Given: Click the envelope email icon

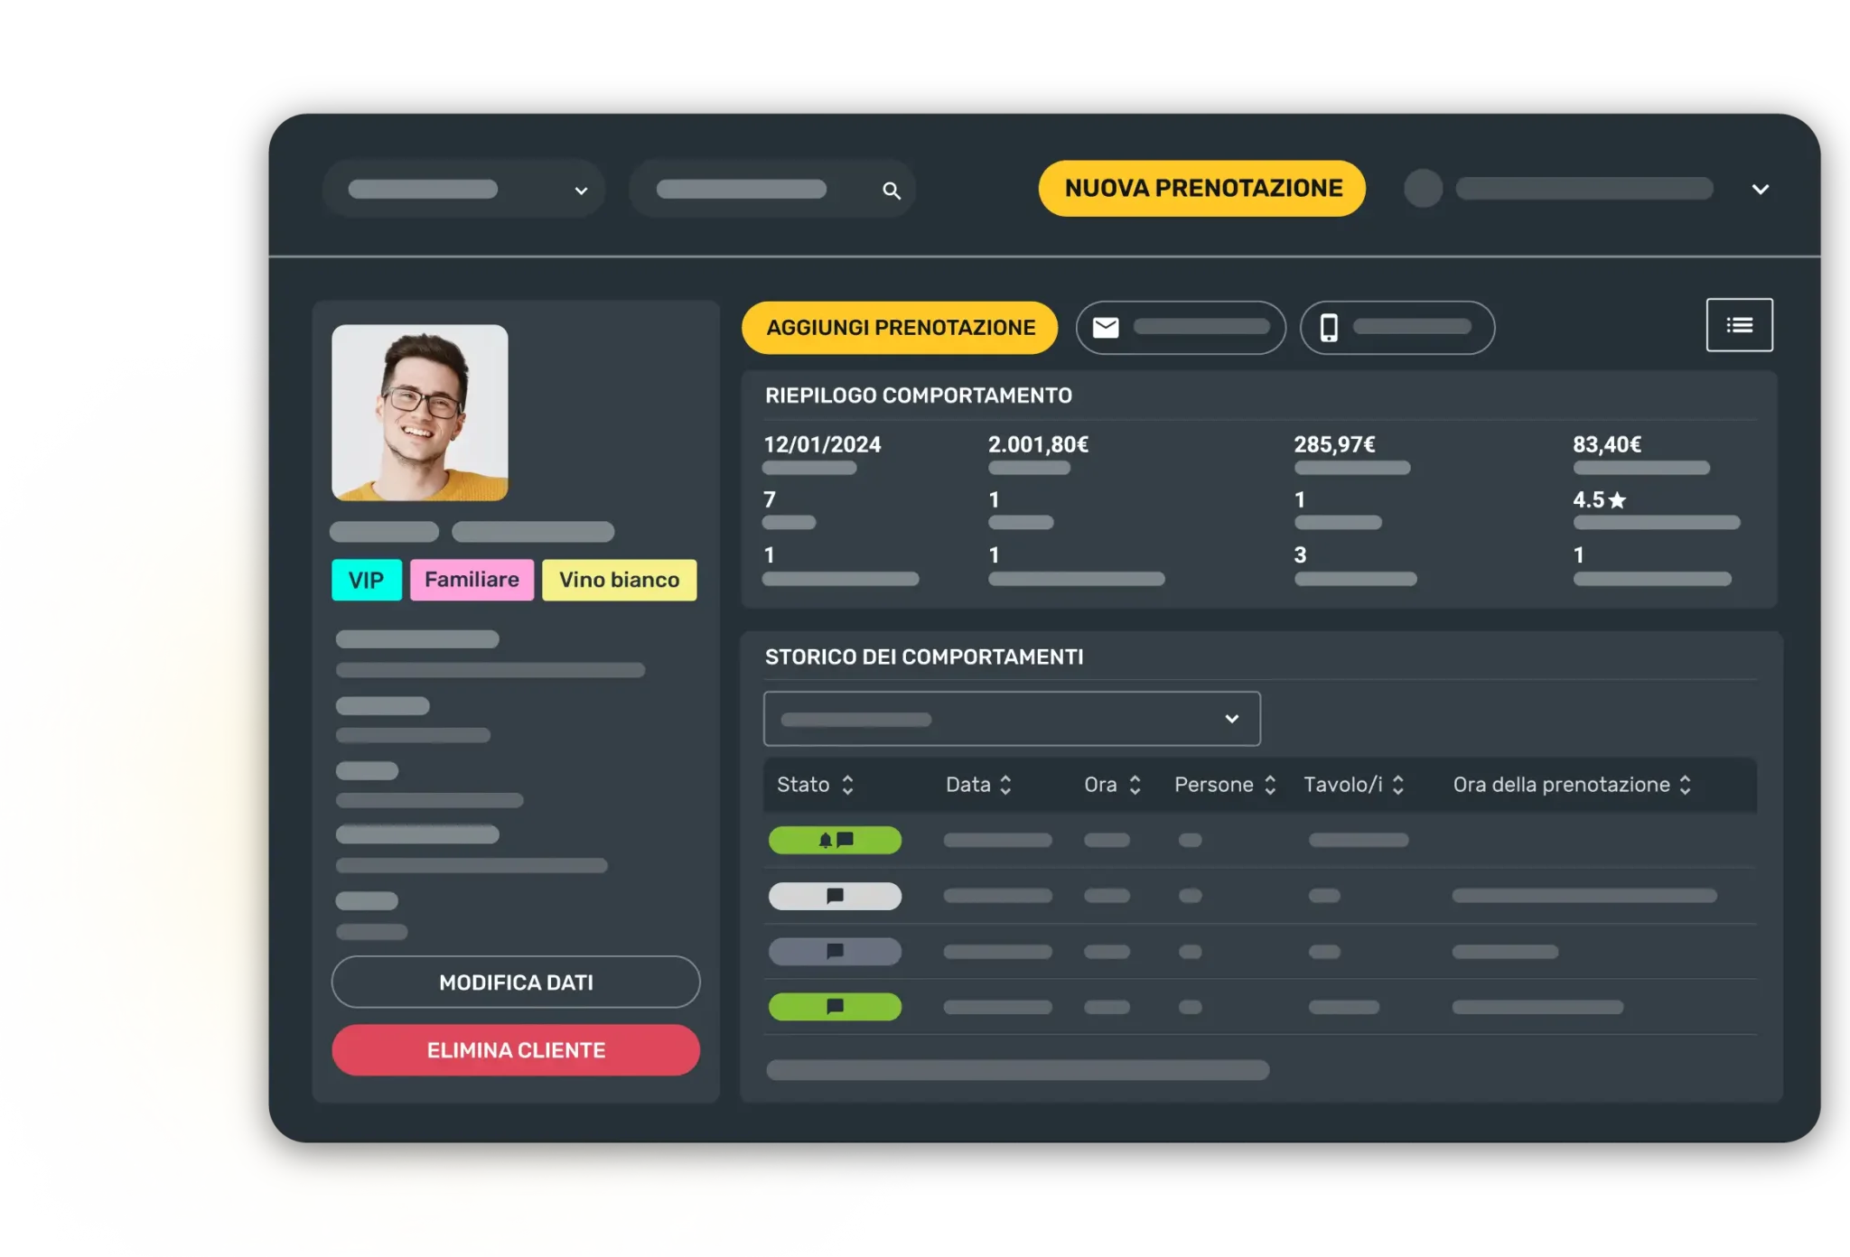Looking at the screenshot, I should point(1106,328).
